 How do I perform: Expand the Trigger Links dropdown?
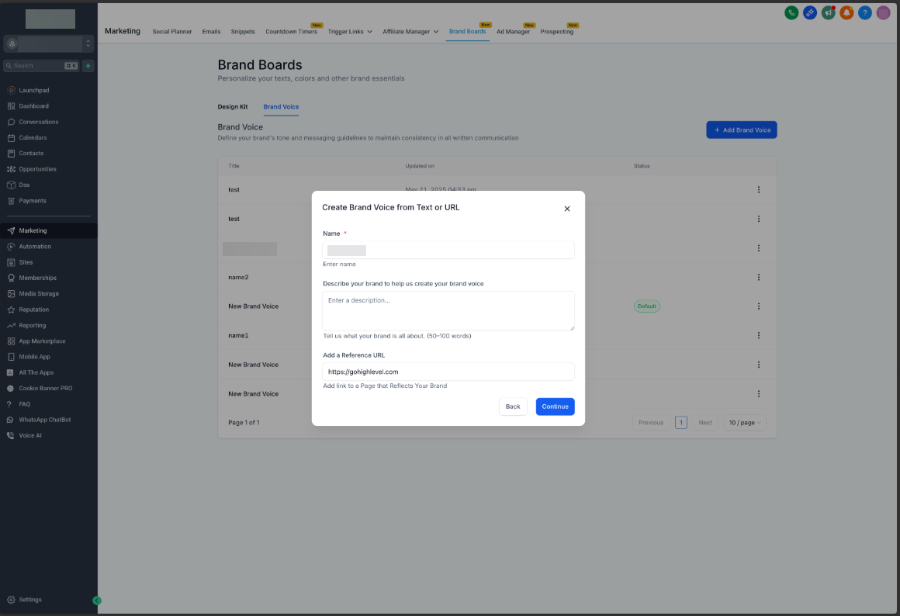point(350,32)
